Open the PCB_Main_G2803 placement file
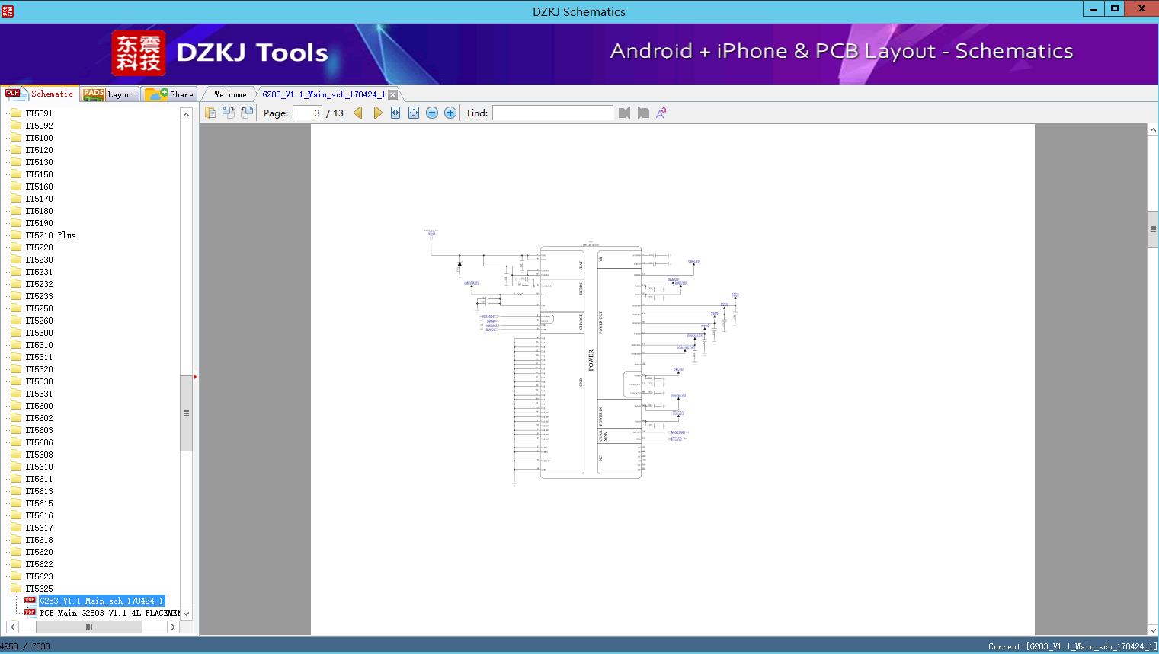 click(x=109, y=613)
